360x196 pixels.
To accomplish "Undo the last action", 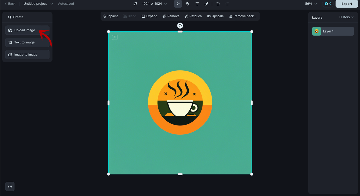I will coord(218,4).
